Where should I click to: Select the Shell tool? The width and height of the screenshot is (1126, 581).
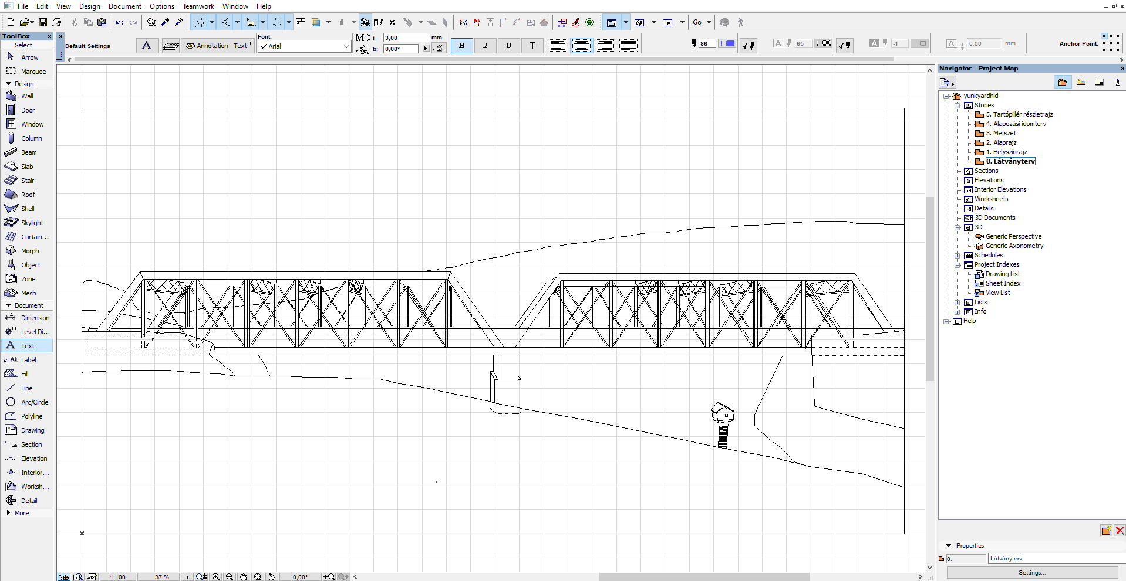point(27,209)
